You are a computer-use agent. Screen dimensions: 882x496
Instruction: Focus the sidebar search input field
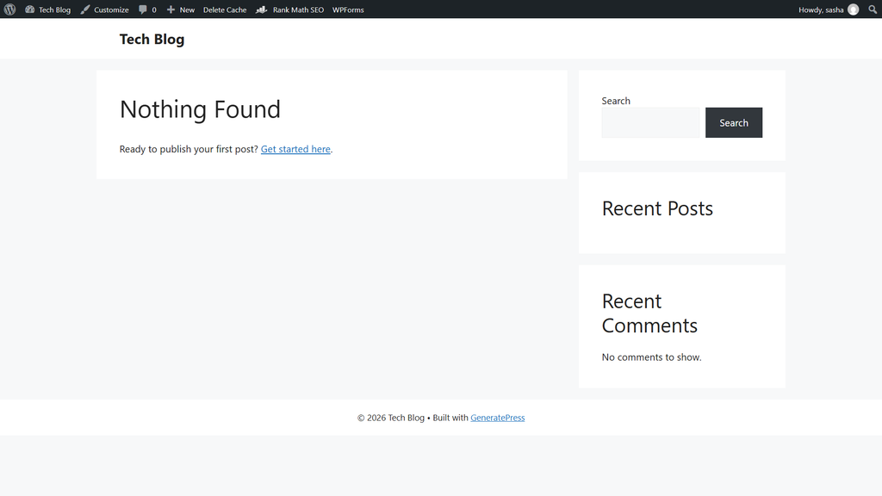[x=650, y=122]
